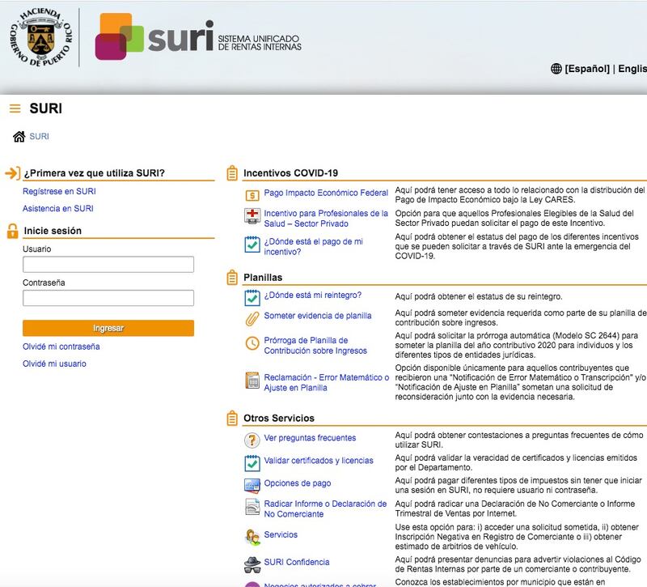Click the orange Ingresar button
Screen dimensions: 647x587
(x=108, y=328)
